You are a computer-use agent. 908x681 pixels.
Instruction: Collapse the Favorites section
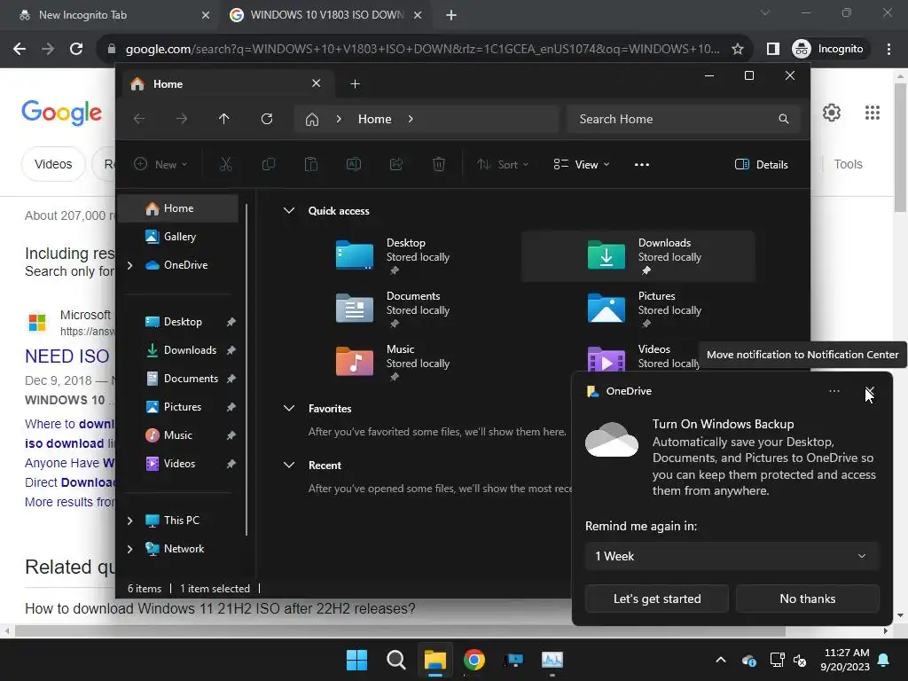(x=288, y=408)
